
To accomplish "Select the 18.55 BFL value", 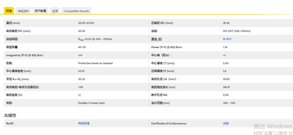I will coord(226,23).
